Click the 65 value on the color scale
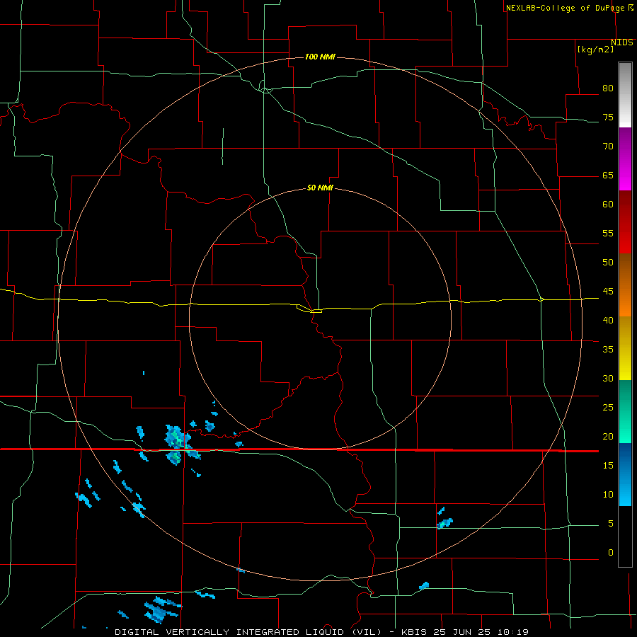The image size is (637, 637). [608, 175]
